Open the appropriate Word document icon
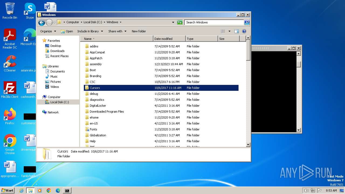This screenshot has width=345, height=194. point(10,169)
